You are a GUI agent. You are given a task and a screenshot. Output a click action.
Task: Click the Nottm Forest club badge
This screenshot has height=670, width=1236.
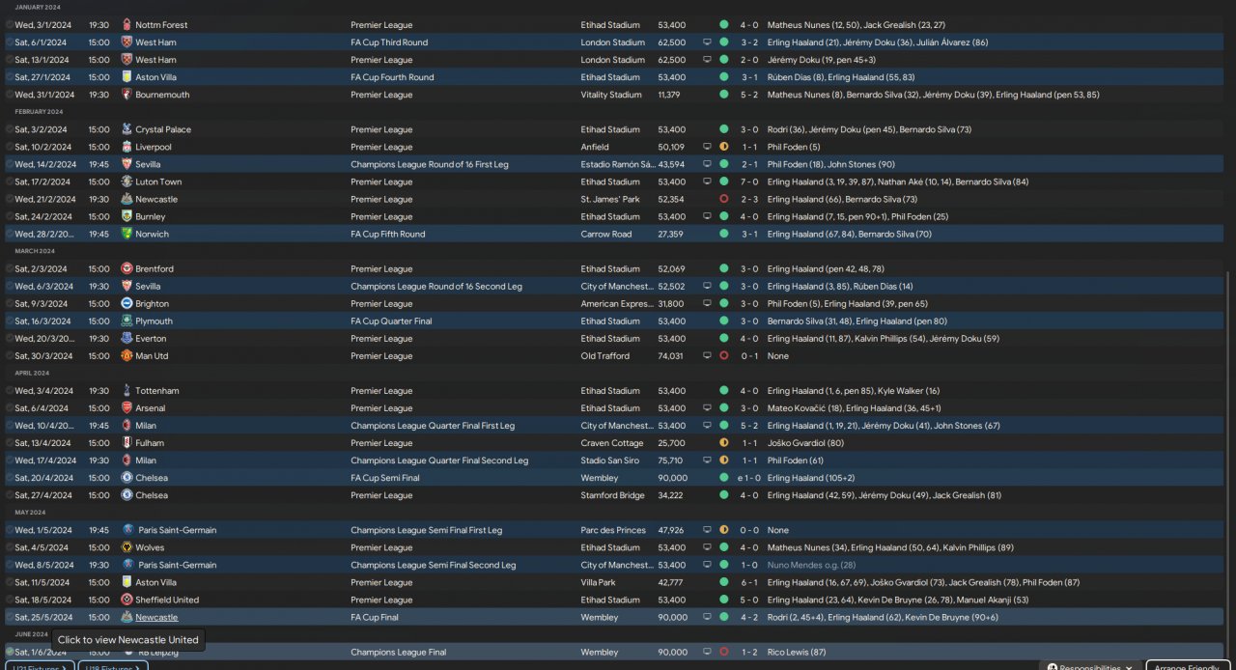click(126, 25)
